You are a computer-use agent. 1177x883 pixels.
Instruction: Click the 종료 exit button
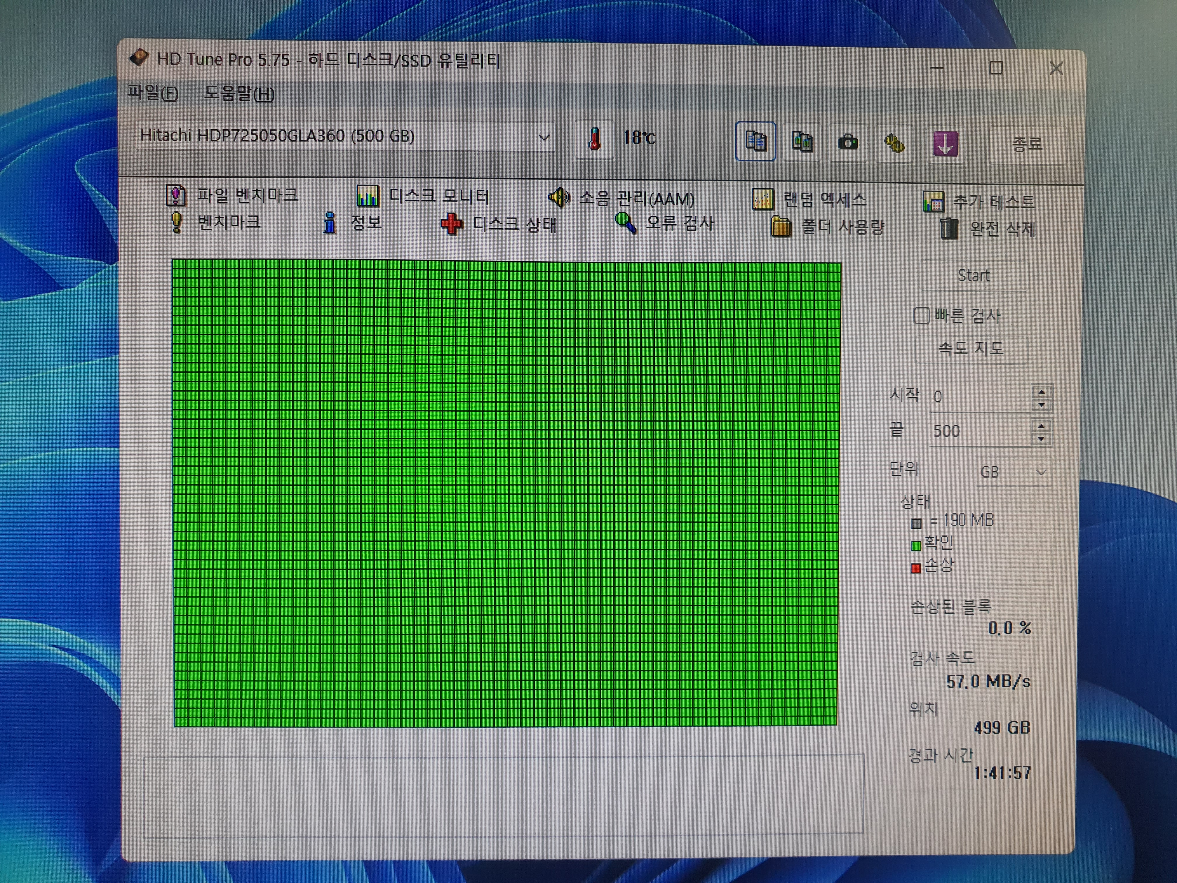click(1027, 144)
